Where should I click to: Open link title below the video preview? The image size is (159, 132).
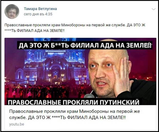(75, 114)
